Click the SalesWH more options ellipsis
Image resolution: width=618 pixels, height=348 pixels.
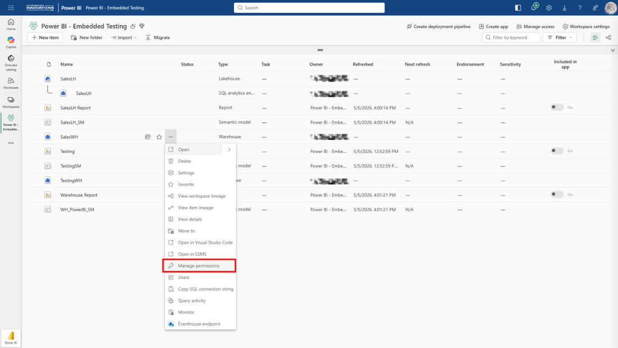coord(171,137)
